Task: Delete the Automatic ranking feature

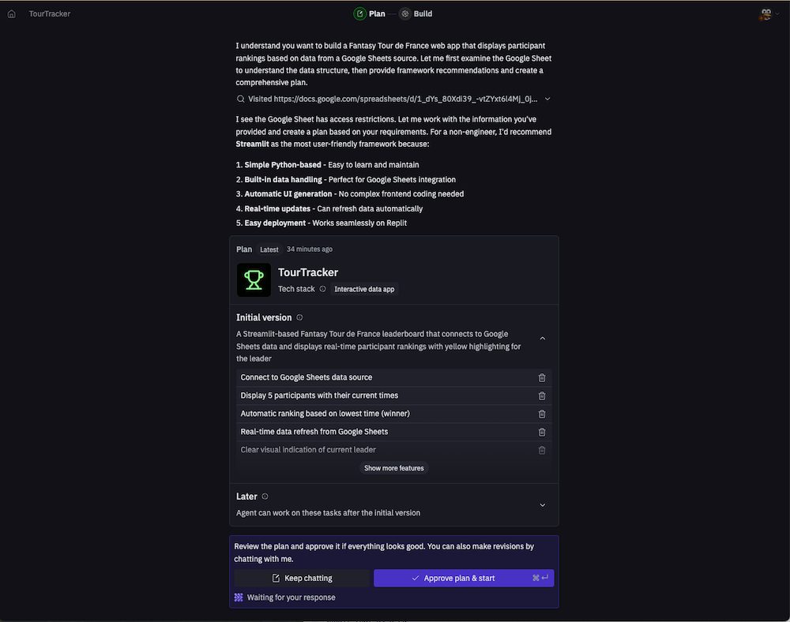Action: pos(542,414)
